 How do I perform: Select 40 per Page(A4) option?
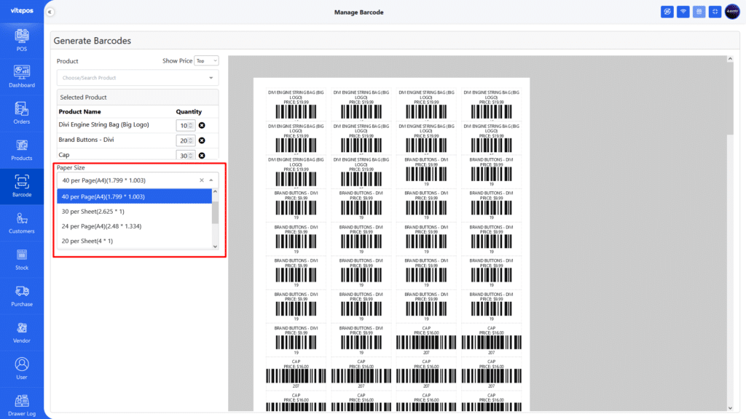[x=135, y=196]
